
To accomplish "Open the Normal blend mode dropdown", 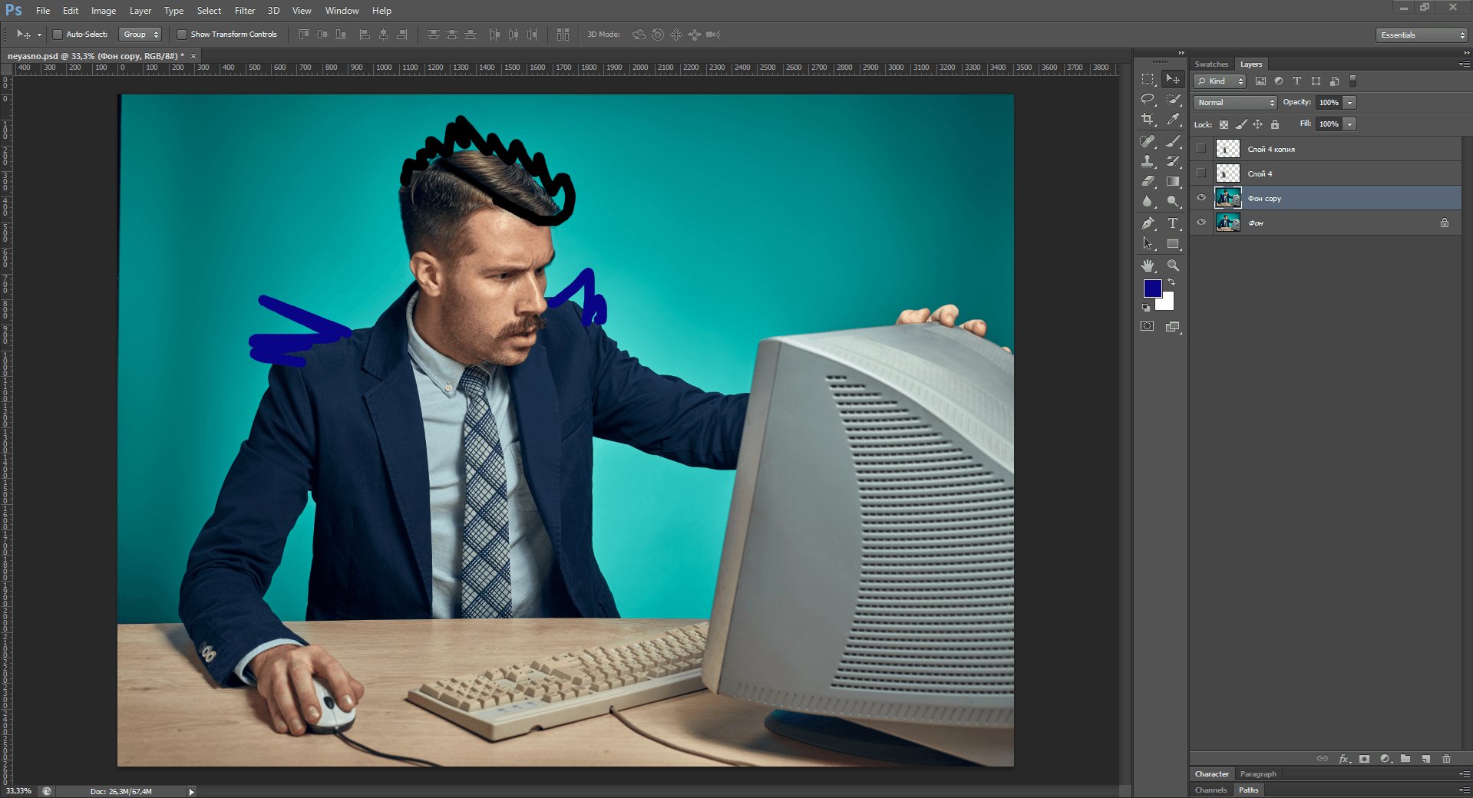I will click(x=1235, y=103).
